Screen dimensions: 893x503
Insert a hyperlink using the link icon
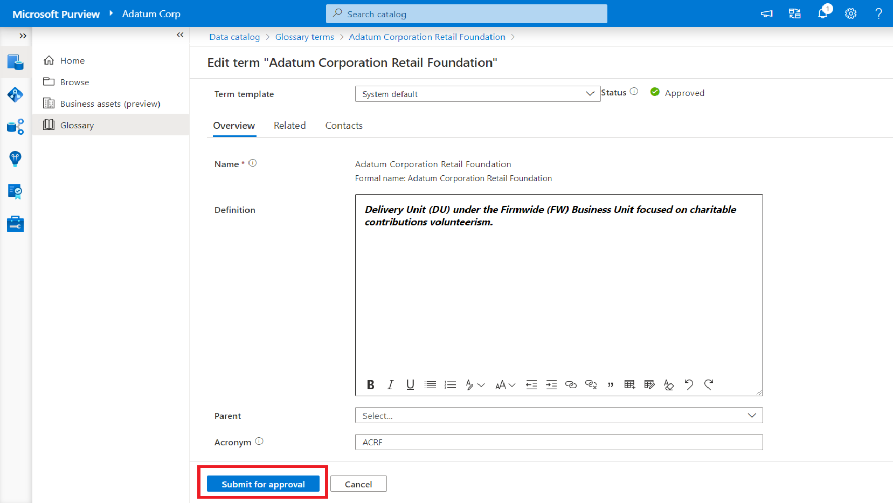coord(571,384)
